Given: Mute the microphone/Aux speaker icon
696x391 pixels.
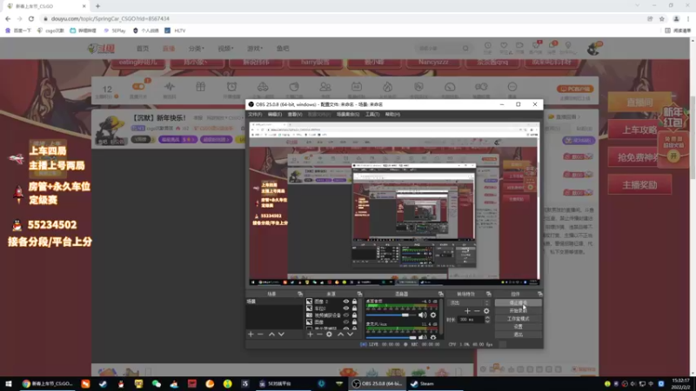Looking at the screenshot, I should pyautogui.click(x=422, y=337).
